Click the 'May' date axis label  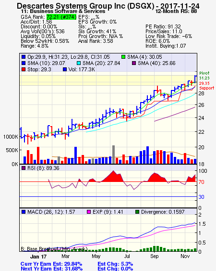[96, 256]
